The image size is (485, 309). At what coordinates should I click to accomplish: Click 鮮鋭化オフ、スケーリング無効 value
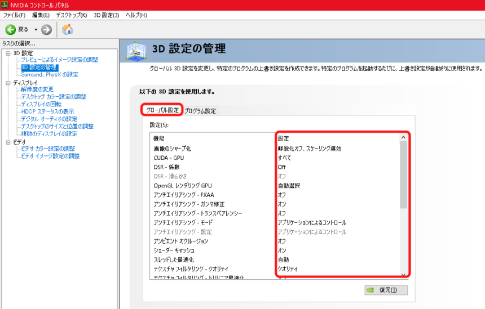point(310,149)
